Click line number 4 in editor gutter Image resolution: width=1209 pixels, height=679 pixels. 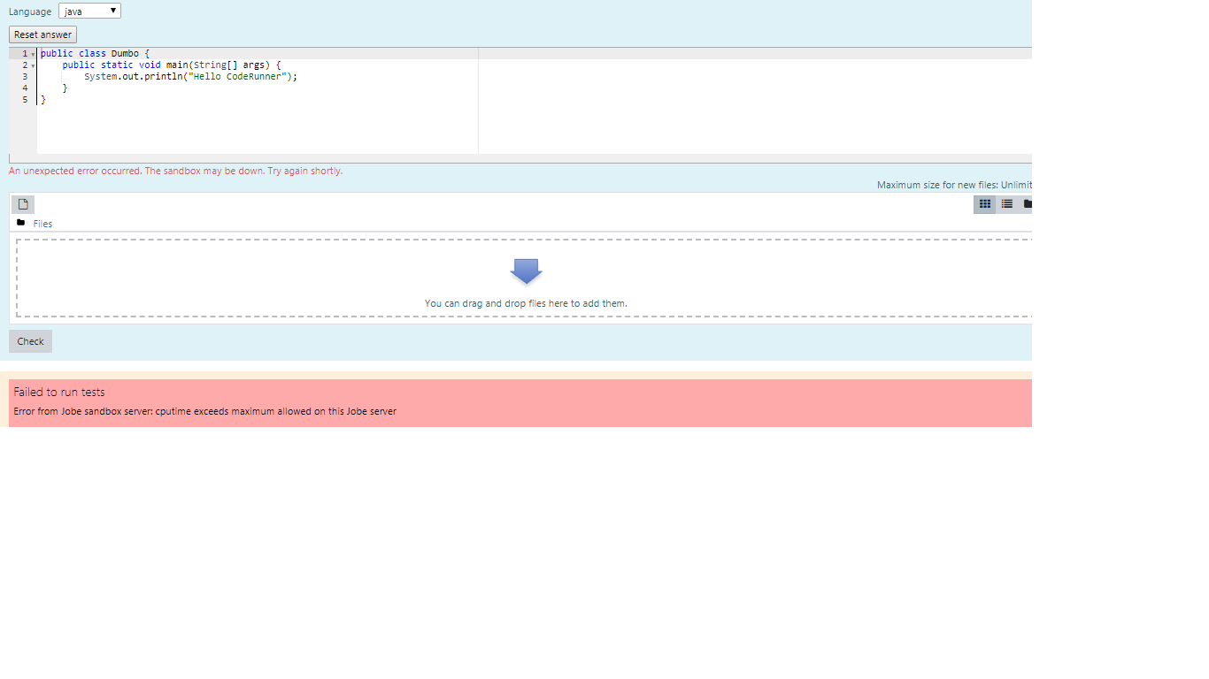(25, 88)
